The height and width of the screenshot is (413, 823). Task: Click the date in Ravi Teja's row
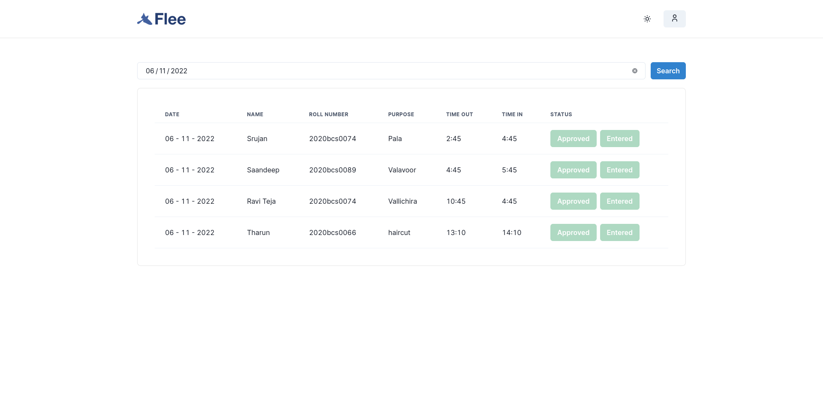[190, 201]
